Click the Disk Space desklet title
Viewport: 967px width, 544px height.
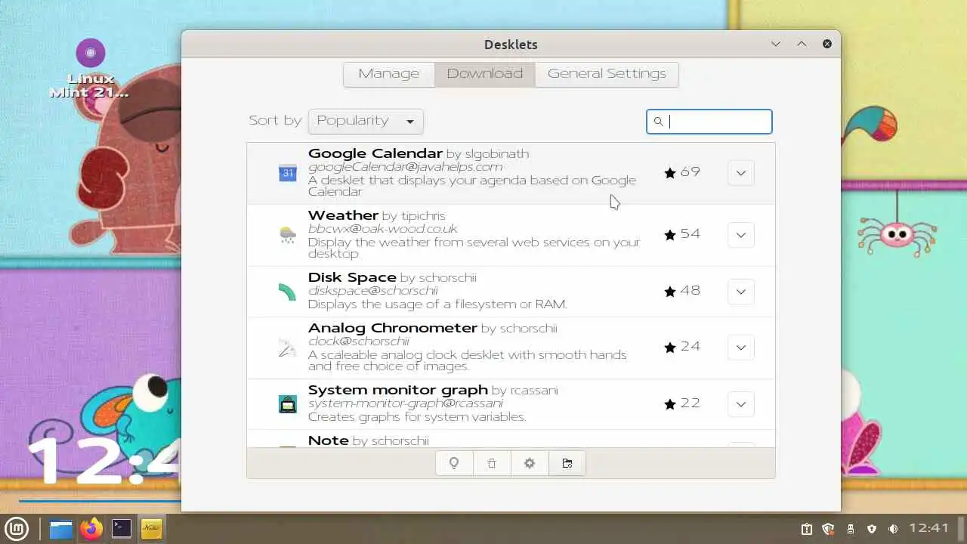(352, 277)
